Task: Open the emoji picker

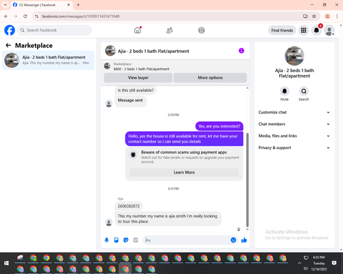Action: [233, 240]
